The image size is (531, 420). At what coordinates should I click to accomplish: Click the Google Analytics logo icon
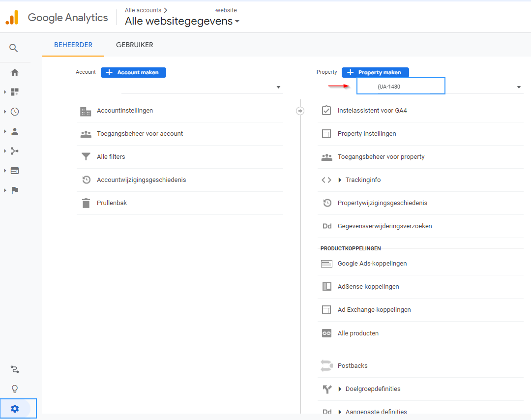pos(12,18)
